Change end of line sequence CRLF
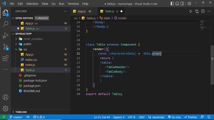 pos(141,117)
